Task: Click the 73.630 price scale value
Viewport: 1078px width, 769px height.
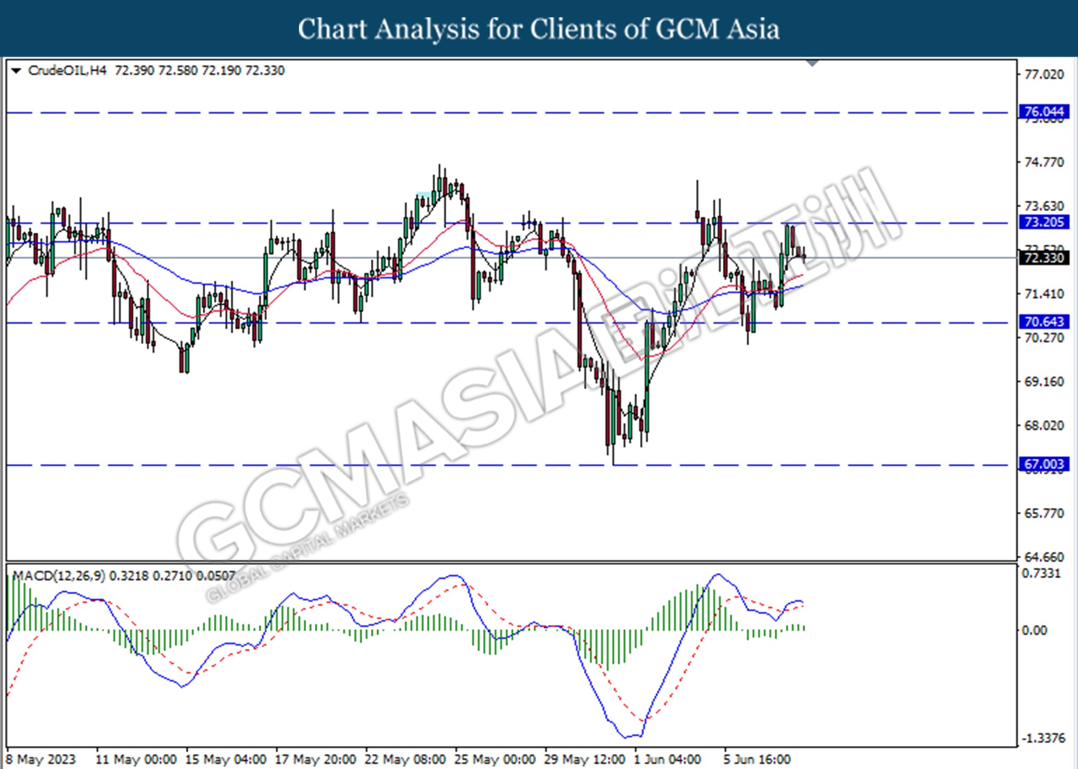Action: point(1044,206)
